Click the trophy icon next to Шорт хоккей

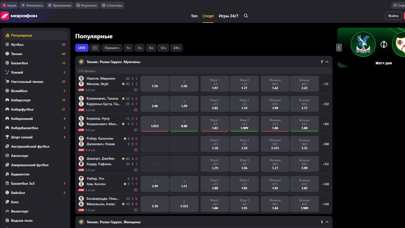[x=7, y=137]
